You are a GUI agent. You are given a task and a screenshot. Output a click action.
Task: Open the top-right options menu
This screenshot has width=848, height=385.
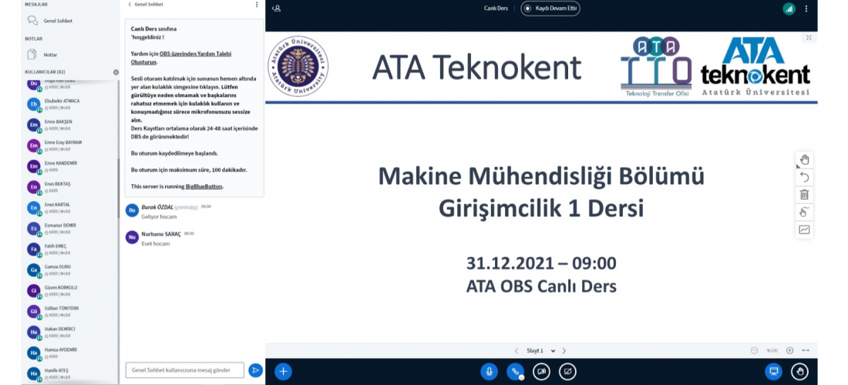click(806, 8)
